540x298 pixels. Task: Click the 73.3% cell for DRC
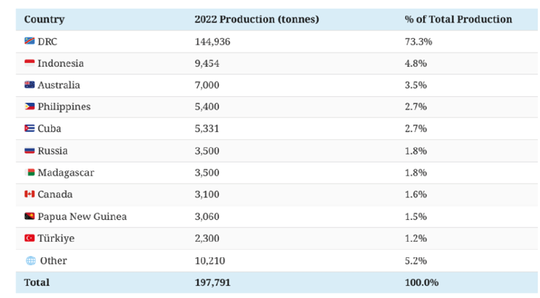[x=418, y=42]
